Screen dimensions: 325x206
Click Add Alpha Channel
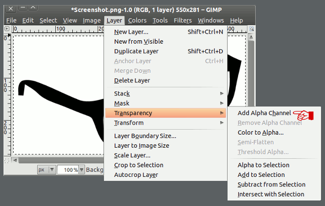point(274,113)
